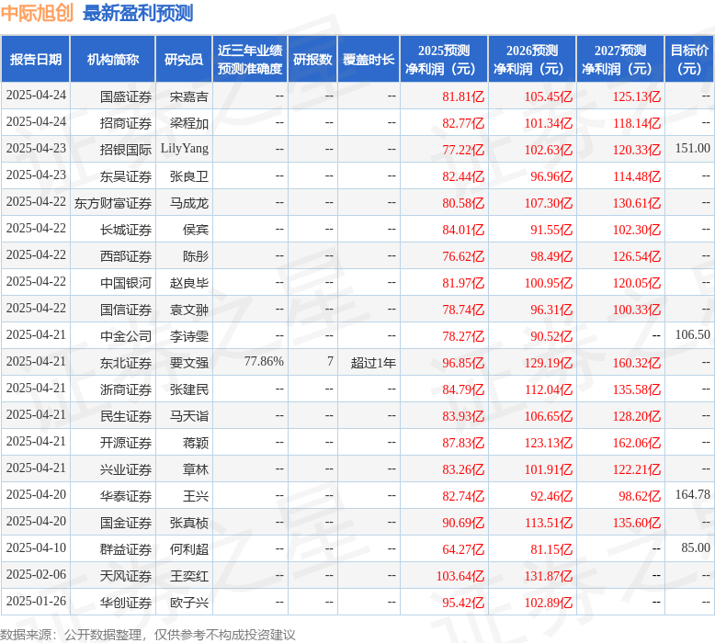The height and width of the screenshot is (643, 715).
Task: Click the 中际旭创 title text
Action: pos(37,13)
